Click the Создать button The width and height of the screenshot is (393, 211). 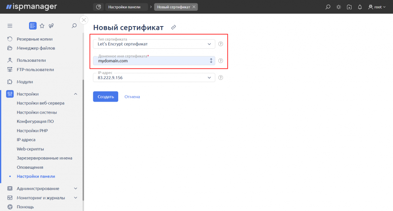[106, 96]
